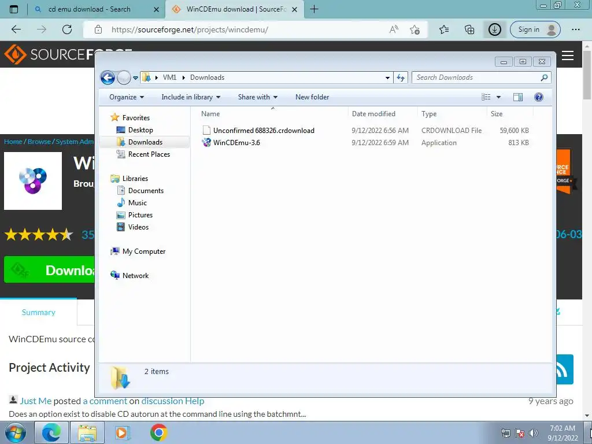Image resolution: width=592 pixels, height=444 pixels.
Task: Open the Organize menu
Action: click(127, 97)
